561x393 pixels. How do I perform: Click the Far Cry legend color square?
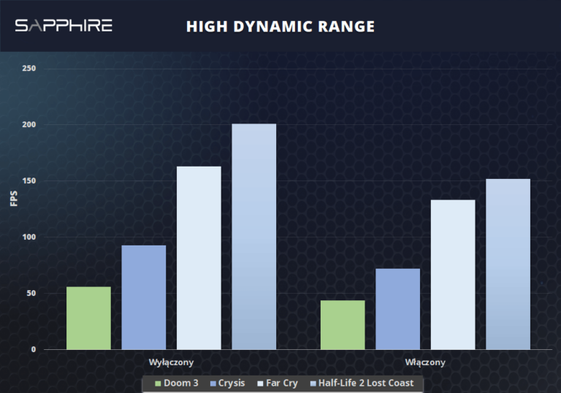click(261, 384)
